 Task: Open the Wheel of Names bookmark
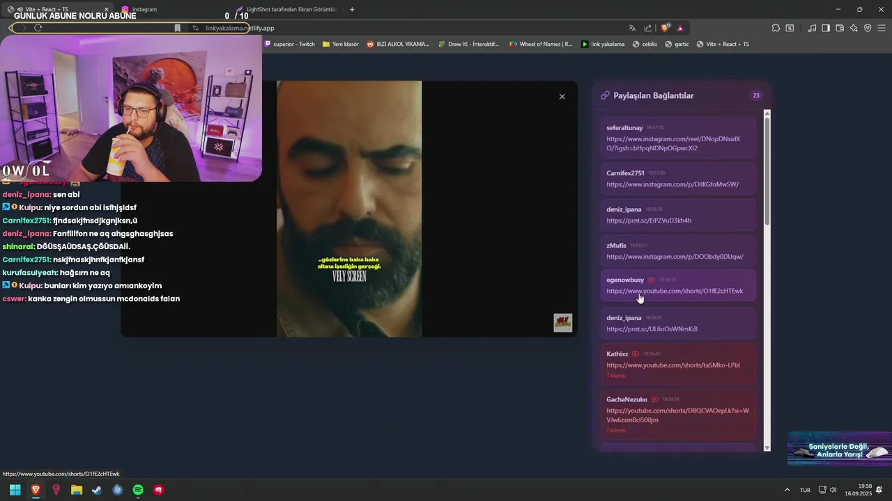tap(541, 44)
